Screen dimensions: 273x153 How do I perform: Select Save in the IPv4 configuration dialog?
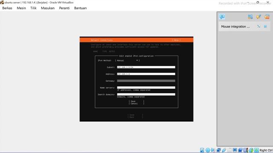tap(136, 101)
